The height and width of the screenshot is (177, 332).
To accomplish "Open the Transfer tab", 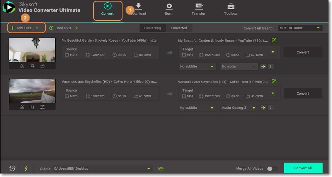I will click(198, 10).
